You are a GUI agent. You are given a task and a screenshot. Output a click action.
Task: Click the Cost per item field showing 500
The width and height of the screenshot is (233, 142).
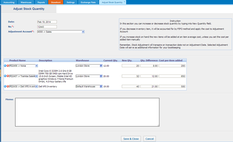click(172, 87)
